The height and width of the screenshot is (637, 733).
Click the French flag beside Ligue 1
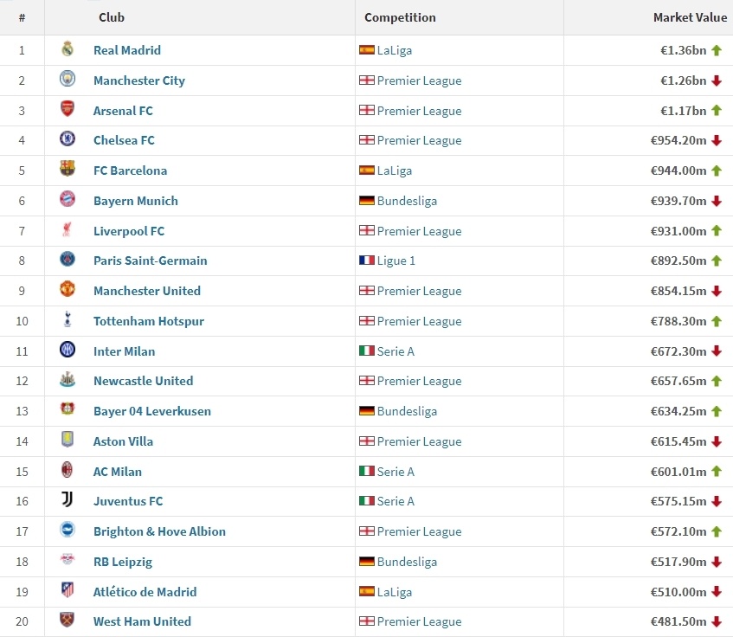(367, 261)
